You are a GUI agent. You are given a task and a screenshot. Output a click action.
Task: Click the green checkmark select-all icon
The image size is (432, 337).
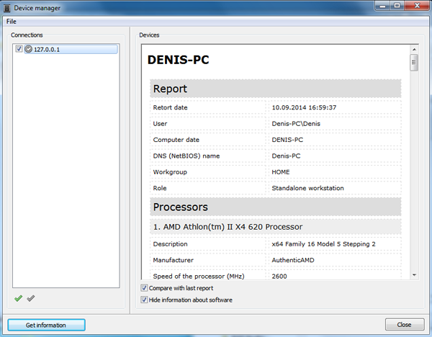pyautogui.click(x=19, y=298)
